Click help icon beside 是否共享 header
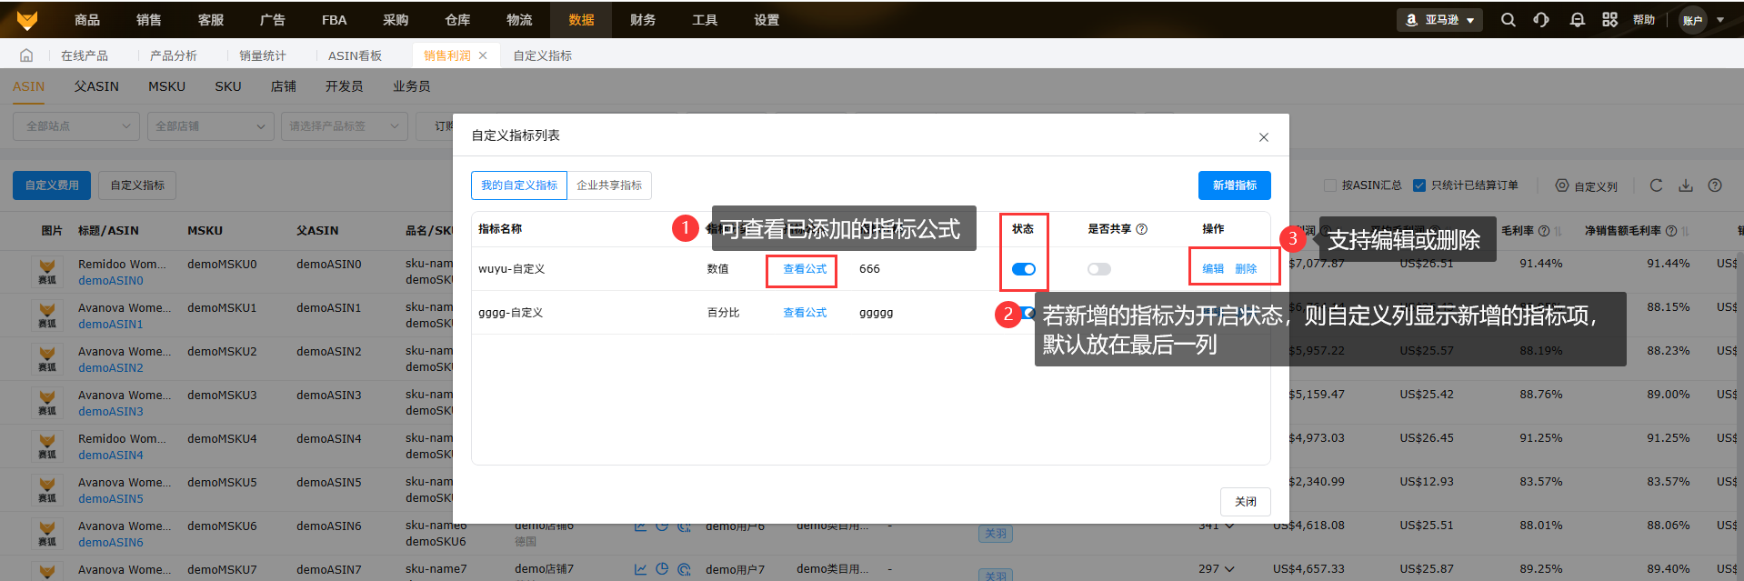This screenshot has height=581, width=1744. (x=1142, y=229)
